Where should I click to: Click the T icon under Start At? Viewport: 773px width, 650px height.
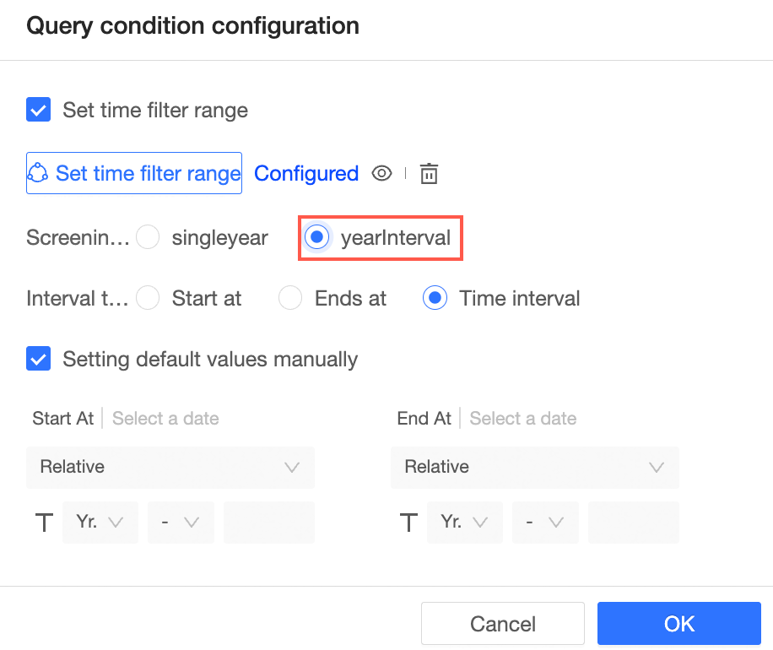(44, 523)
